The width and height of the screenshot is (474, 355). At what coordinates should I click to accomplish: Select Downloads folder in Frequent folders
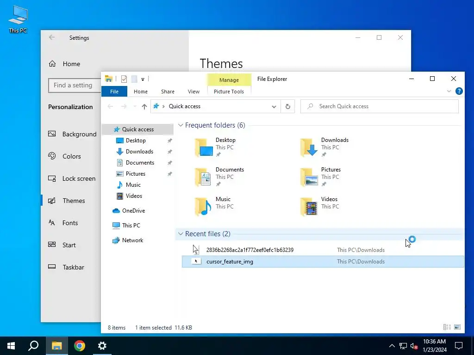(x=324, y=147)
